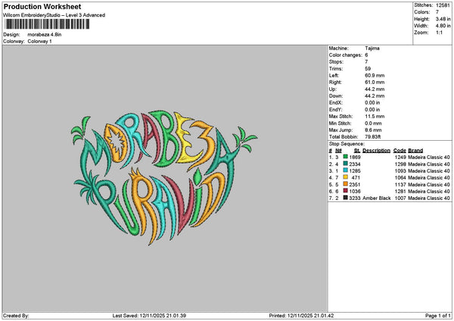Viewport: 454px width, 321px height.
Task: Click the stitch count 471
Action: (x=356, y=178)
